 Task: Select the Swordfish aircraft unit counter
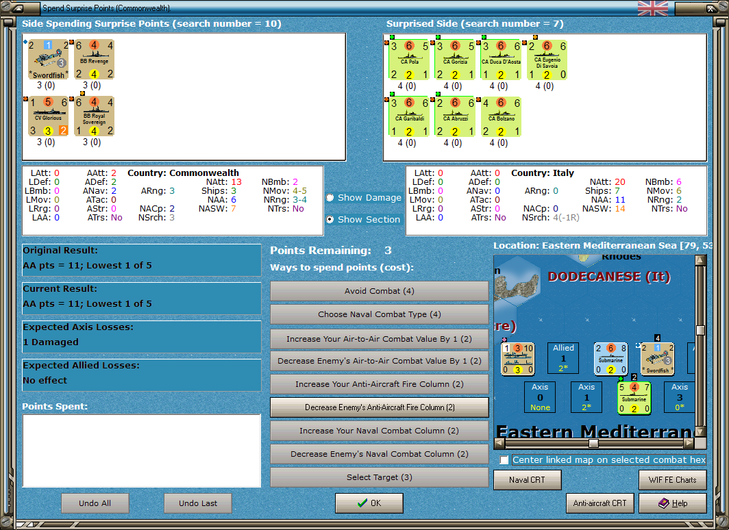point(49,60)
